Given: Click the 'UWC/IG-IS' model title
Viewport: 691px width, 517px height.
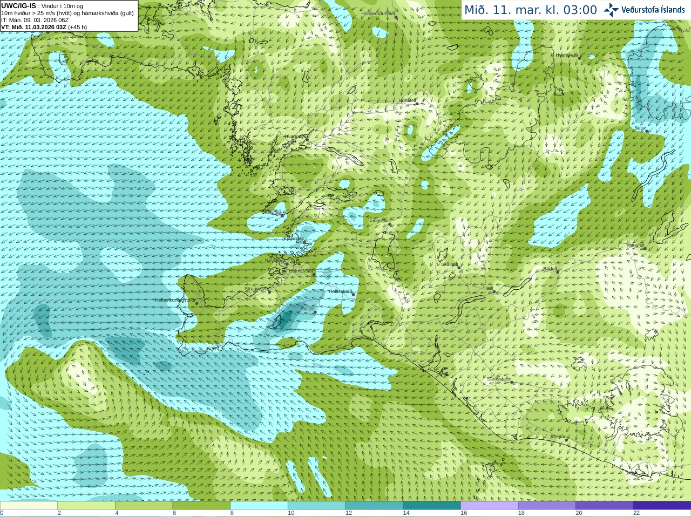Looking at the screenshot, I should (x=19, y=5).
